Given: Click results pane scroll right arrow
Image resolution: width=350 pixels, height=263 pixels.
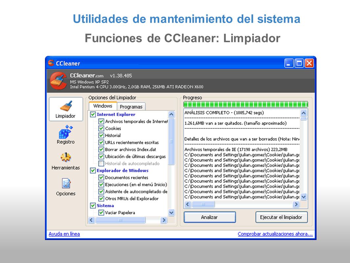Looking at the screenshot, I should tap(296, 204).
